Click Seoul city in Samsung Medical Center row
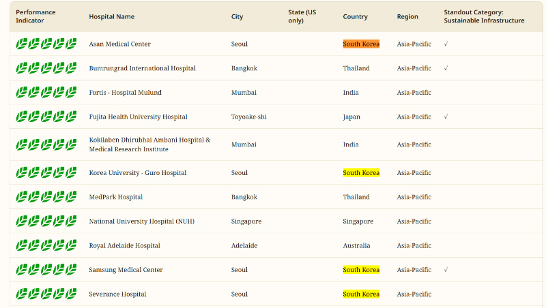The width and height of the screenshot is (546, 308). [240, 270]
